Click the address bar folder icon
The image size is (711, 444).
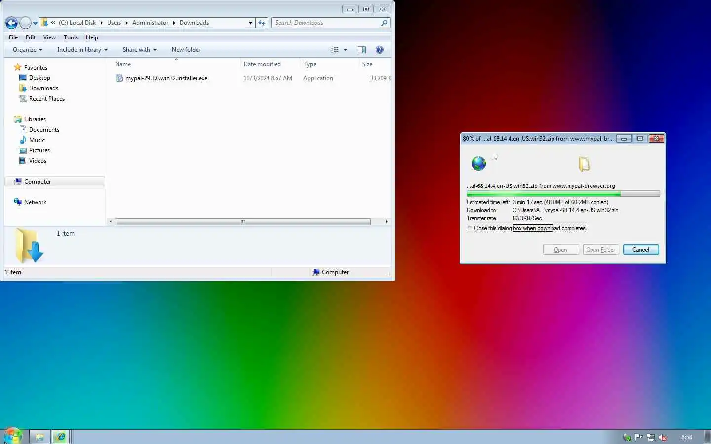(44, 23)
